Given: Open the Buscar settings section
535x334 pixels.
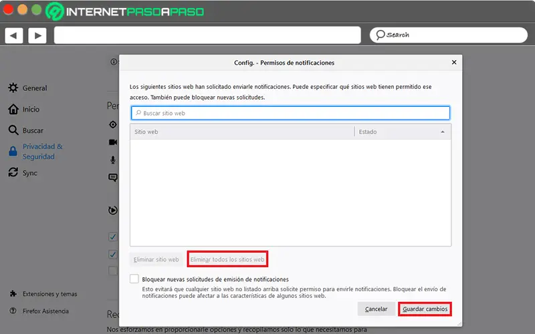Looking at the screenshot, I should click(33, 130).
